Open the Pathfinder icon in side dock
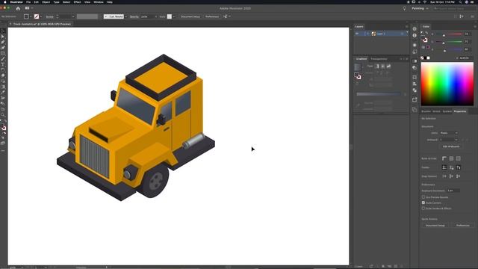Viewport: 478px width, 269px height. click(415, 90)
